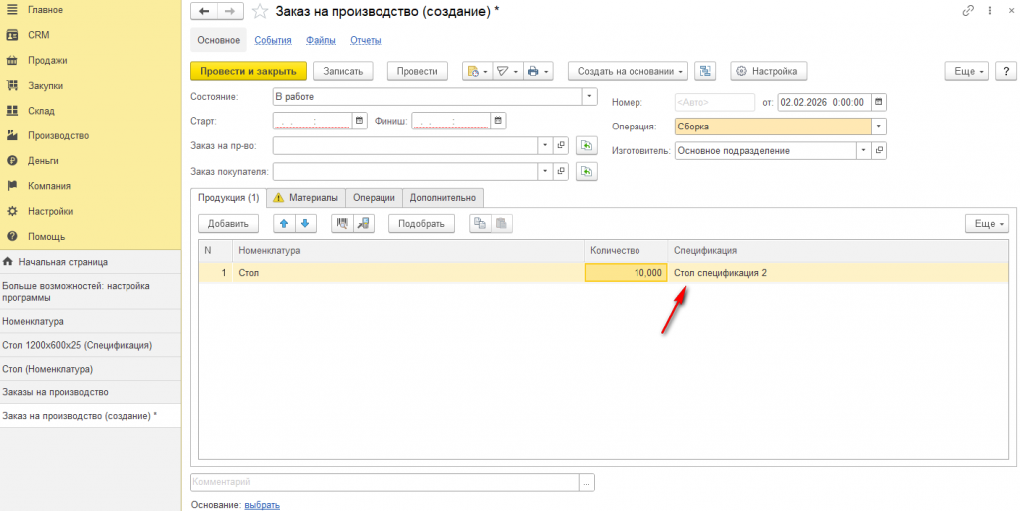Click the data collection terminal icon

363,224
